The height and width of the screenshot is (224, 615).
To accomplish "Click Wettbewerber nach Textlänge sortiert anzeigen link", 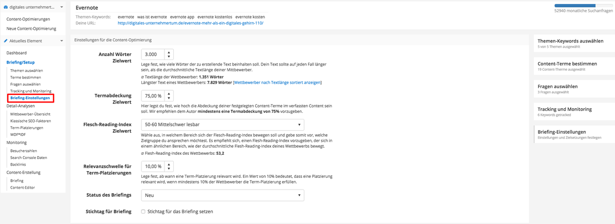I will click(x=277, y=82).
